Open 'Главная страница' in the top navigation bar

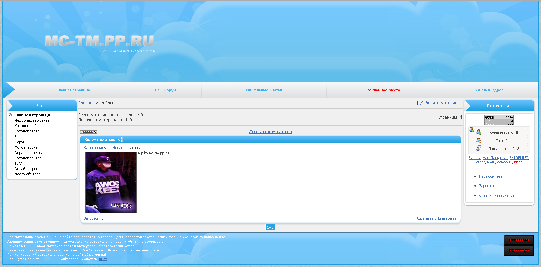73,90
